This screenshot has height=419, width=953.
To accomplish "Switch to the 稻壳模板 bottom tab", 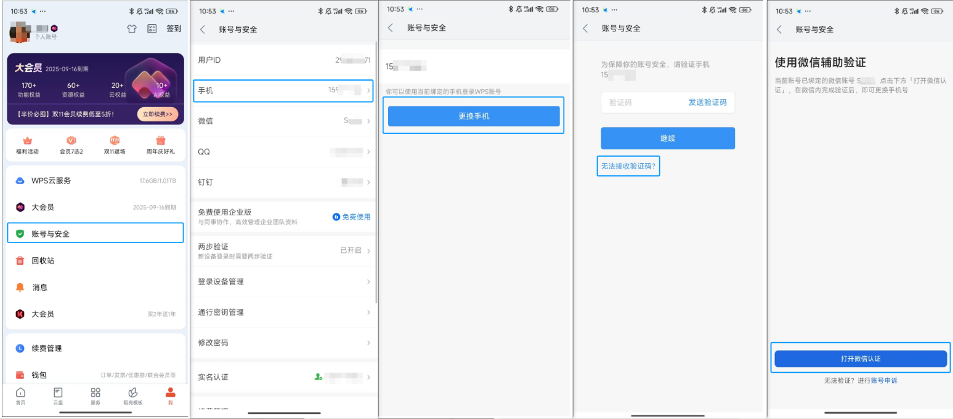I will tap(132, 396).
